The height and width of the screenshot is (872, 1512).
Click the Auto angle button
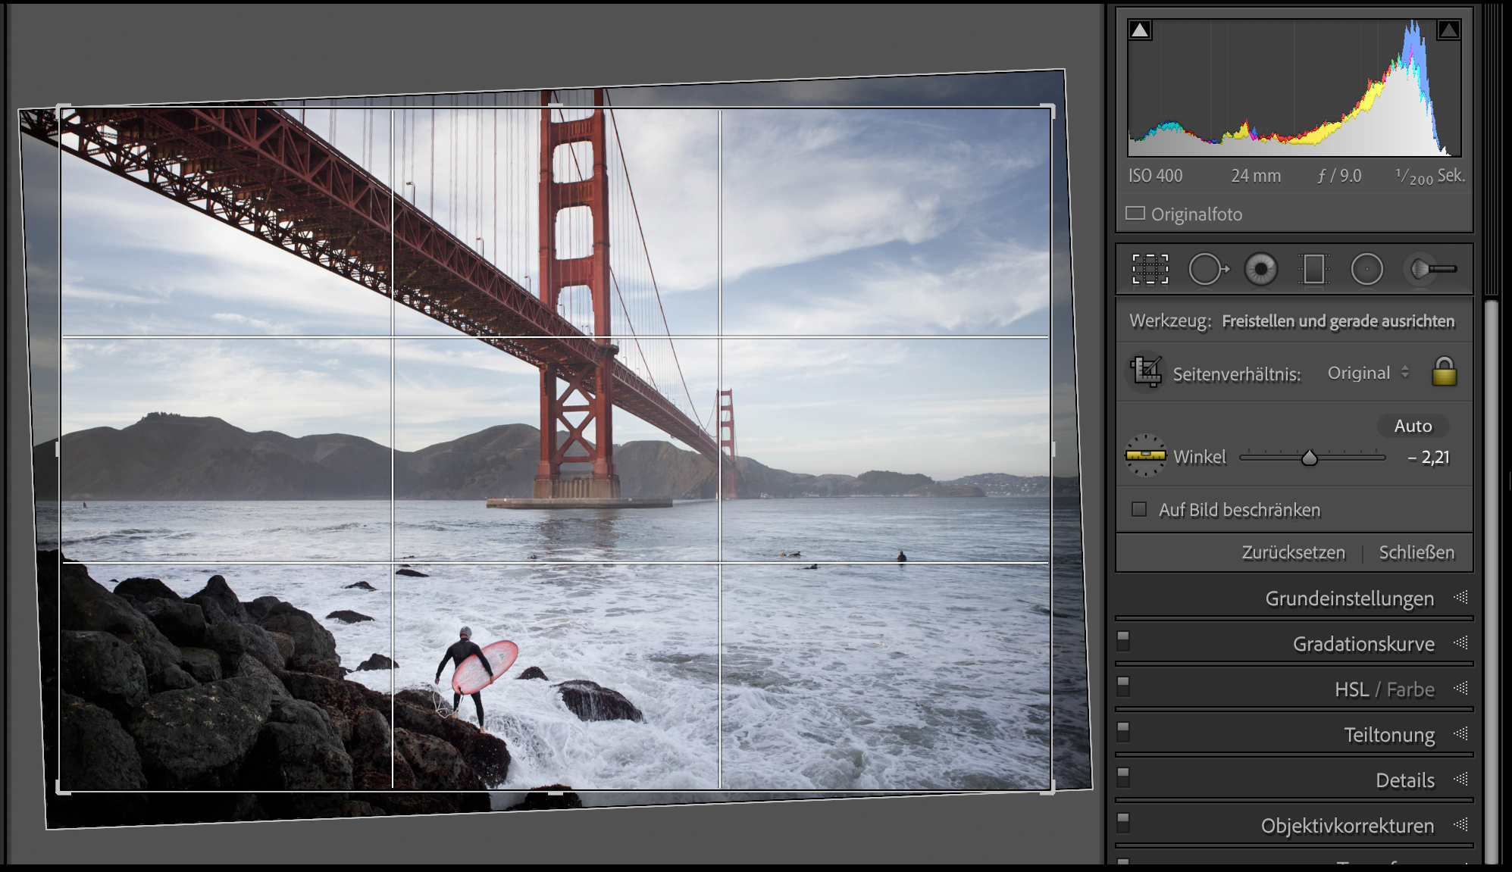[1413, 426]
